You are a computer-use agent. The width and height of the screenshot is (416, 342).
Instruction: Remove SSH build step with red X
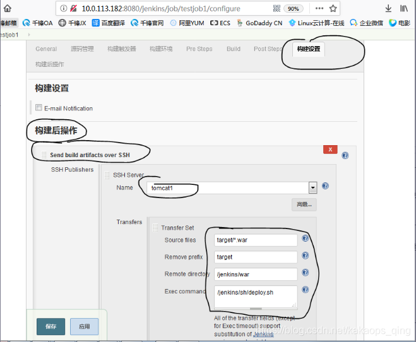[330, 150]
